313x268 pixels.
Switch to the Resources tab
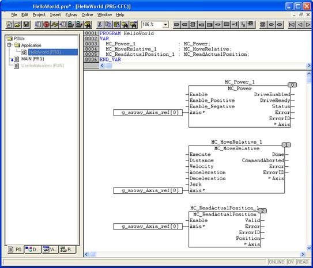point(67,249)
